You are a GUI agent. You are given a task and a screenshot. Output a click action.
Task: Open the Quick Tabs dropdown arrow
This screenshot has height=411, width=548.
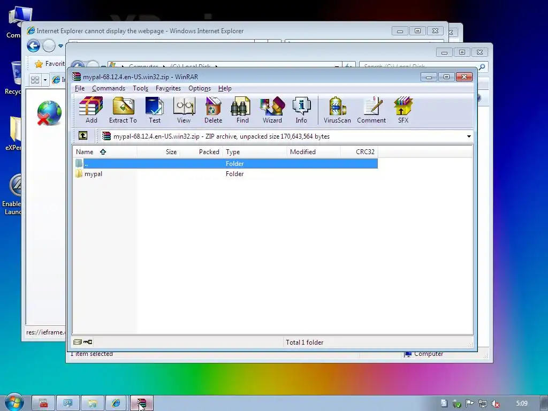[x=45, y=80]
